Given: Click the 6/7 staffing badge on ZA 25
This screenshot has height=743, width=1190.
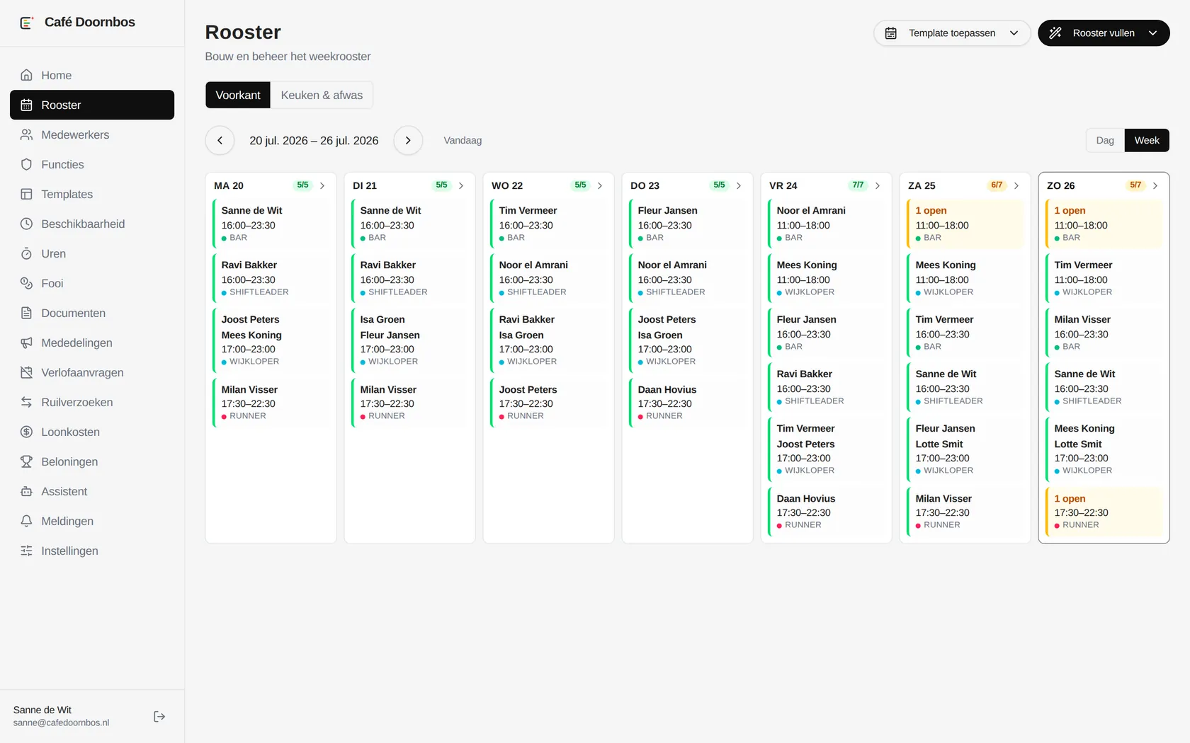Looking at the screenshot, I should coord(997,185).
